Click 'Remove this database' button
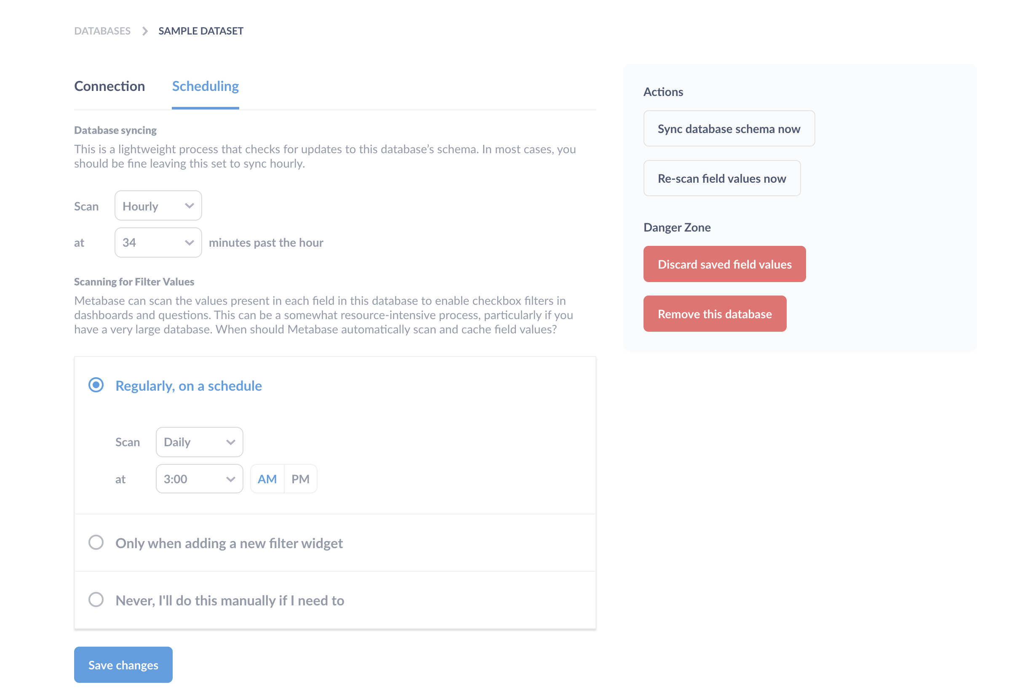Image resolution: width=1036 pixels, height=698 pixels. (x=715, y=314)
